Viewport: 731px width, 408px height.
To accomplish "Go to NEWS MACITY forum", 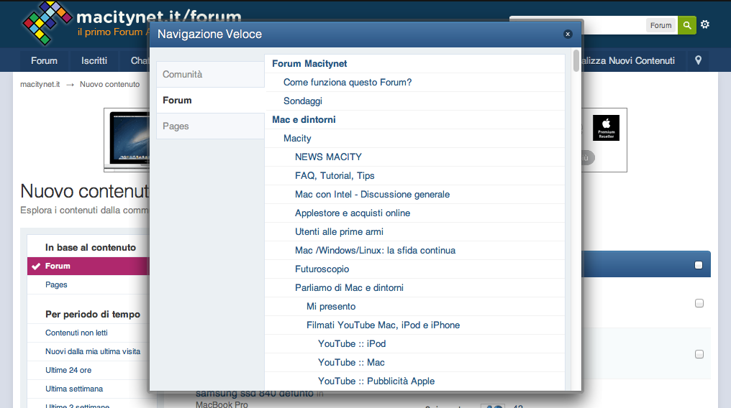I will [328, 157].
